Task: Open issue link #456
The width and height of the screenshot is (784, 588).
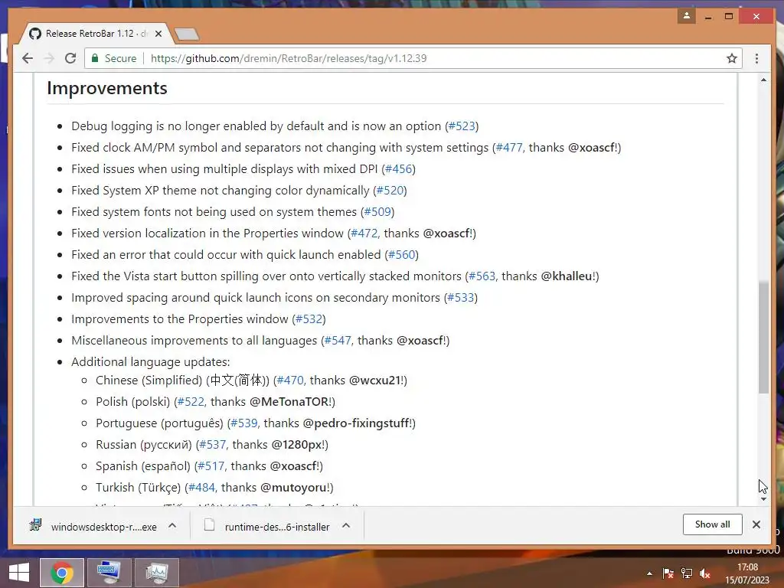Action: pos(398,169)
